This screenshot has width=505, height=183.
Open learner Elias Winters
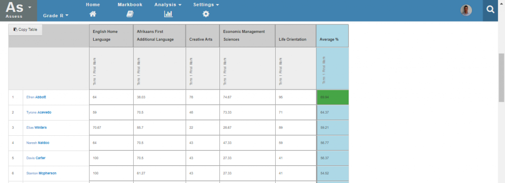[x=36, y=127]
